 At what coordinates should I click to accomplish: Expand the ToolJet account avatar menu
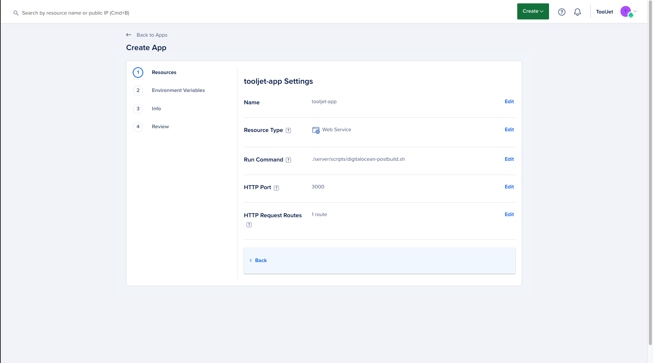pos(628,12)
